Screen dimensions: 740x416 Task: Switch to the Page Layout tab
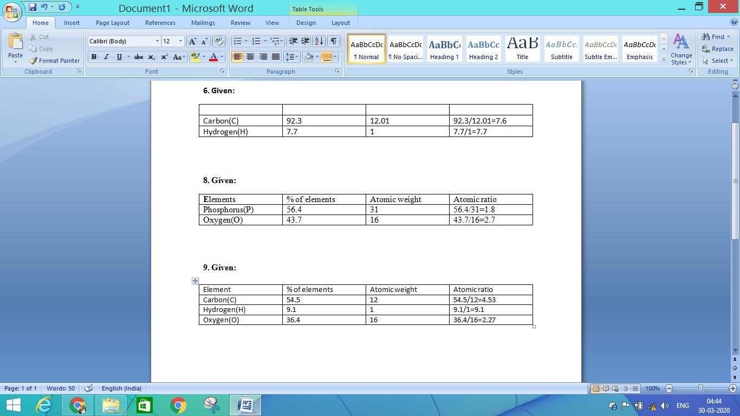[x=112, y=23]
